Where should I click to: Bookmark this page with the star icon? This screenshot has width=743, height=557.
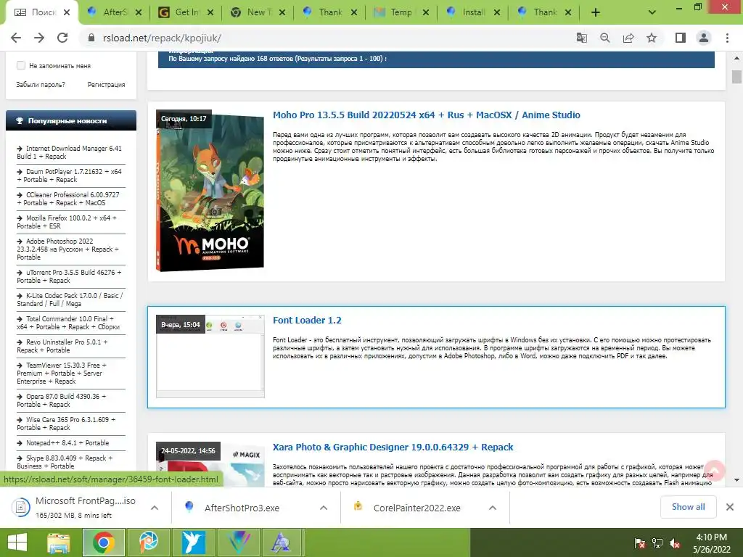point(652,38)
